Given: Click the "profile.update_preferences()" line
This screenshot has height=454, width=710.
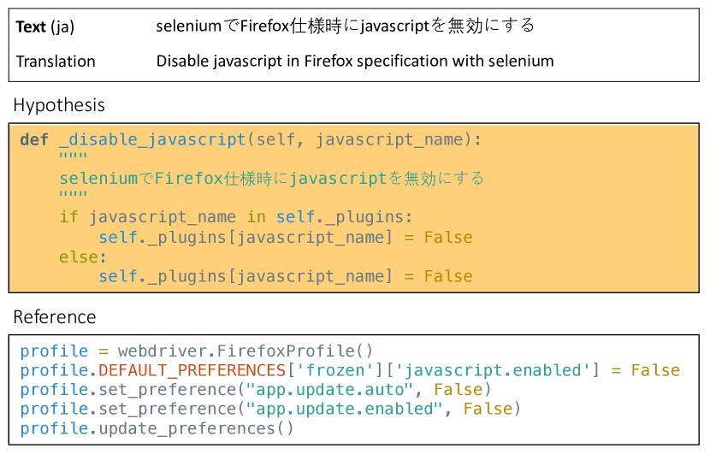Looking at the screenshot, I should pos(157,428).
